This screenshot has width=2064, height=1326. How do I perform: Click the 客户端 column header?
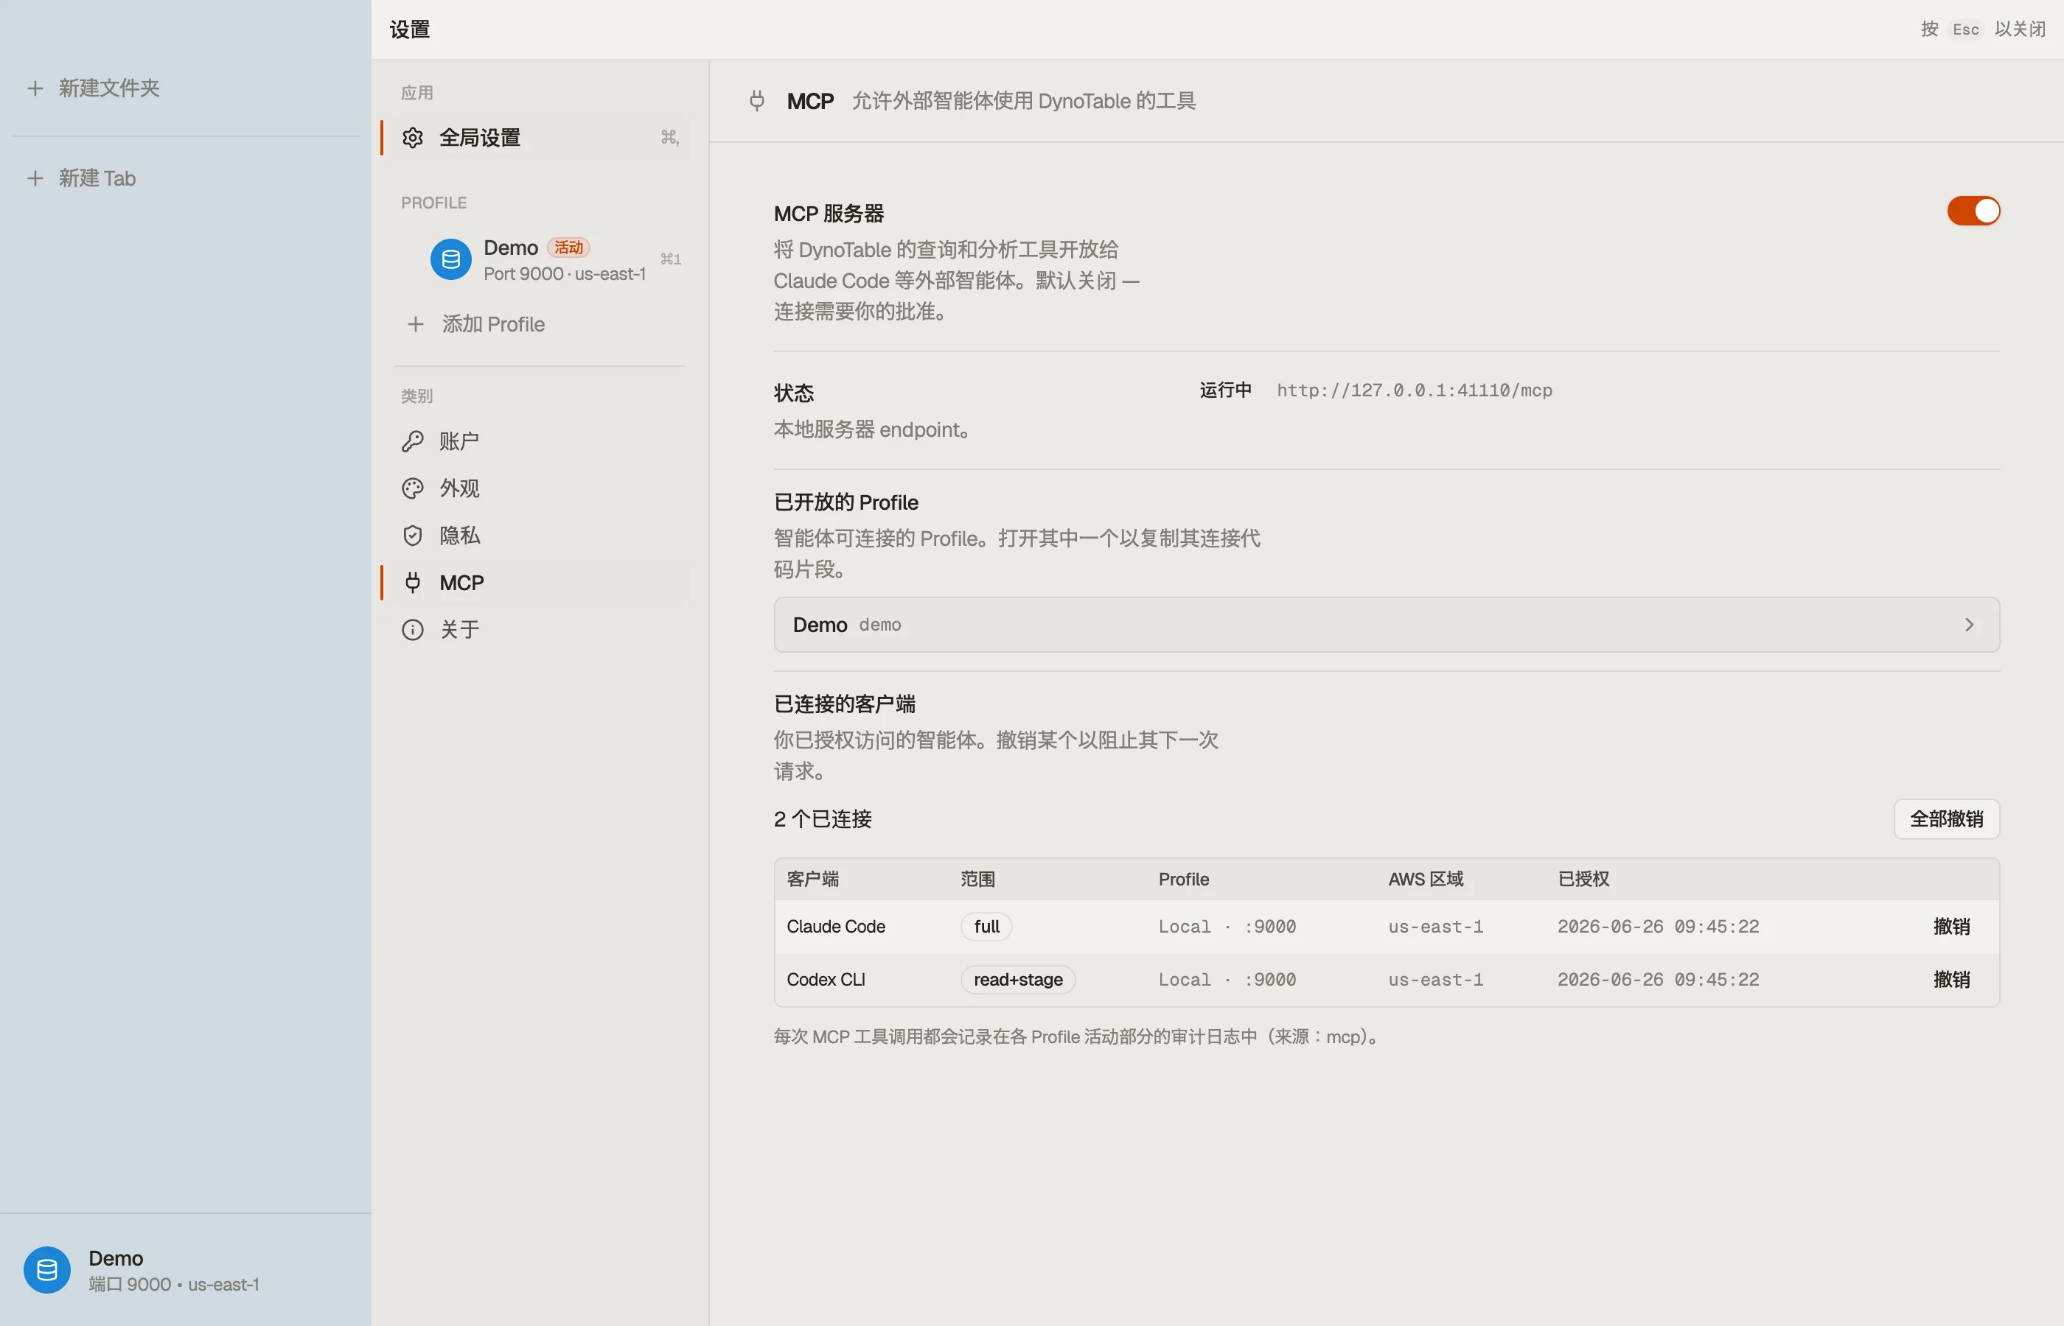812,879
